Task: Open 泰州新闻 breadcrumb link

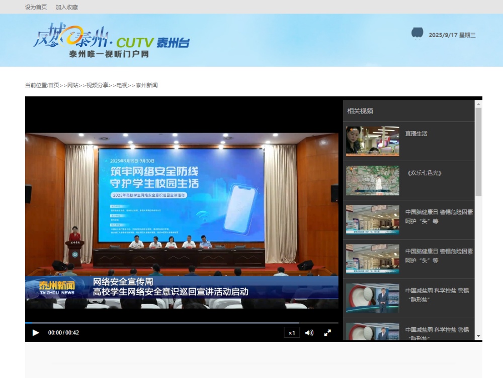Action: click(x=147, y=85)
